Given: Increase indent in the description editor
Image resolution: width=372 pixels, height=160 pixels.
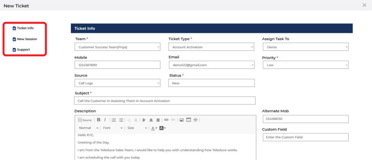Looking at the screenshot, I should pyautogui.click(x=136, y=120).
